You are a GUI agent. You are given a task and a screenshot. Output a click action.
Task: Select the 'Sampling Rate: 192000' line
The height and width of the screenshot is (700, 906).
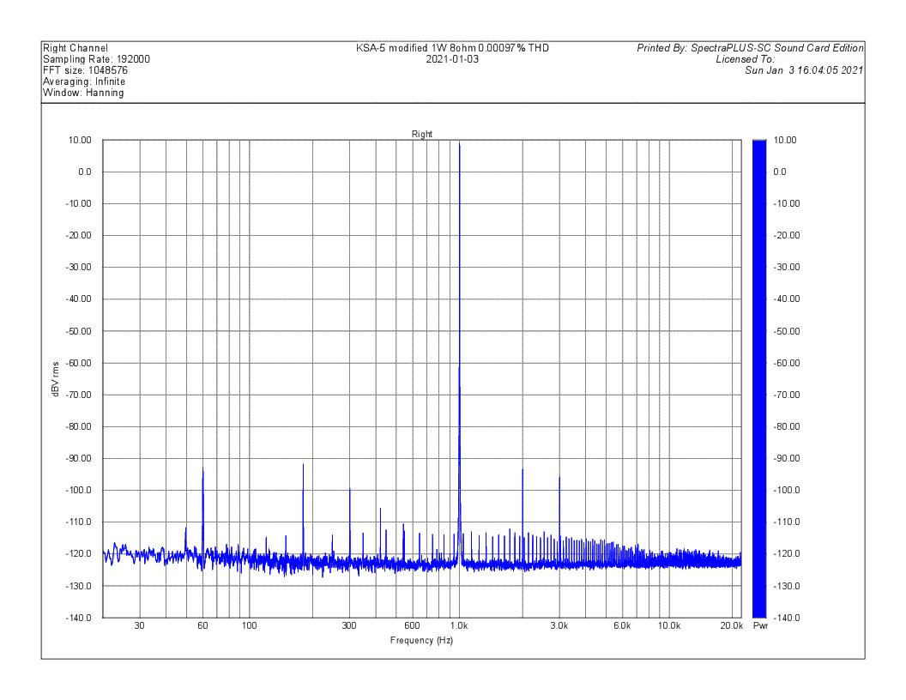pyautogui.click(x=96, y=59)
